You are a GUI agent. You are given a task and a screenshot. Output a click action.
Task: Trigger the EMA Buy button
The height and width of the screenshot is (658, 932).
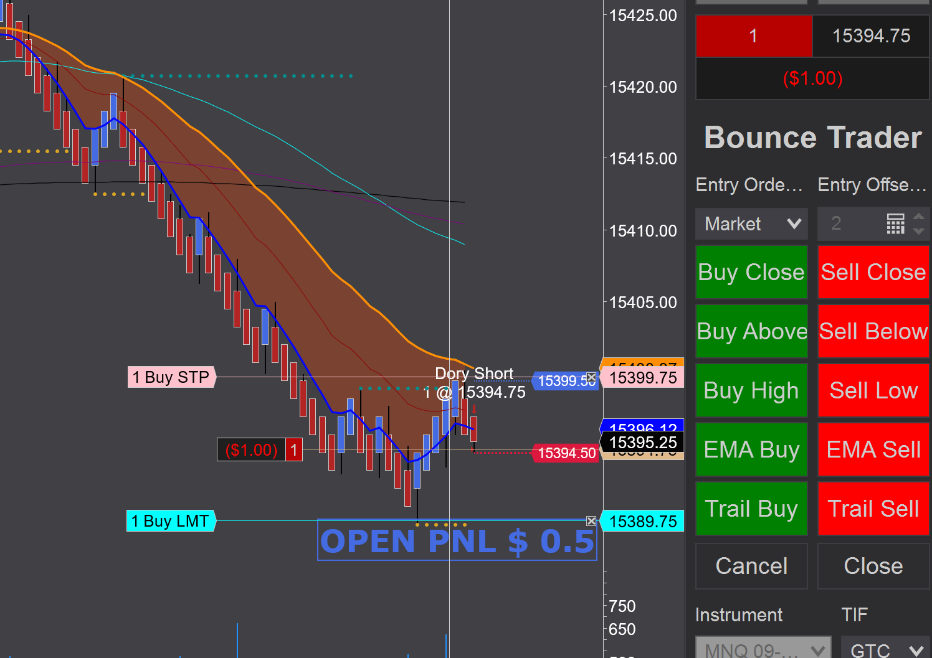(x=751, y=449)
